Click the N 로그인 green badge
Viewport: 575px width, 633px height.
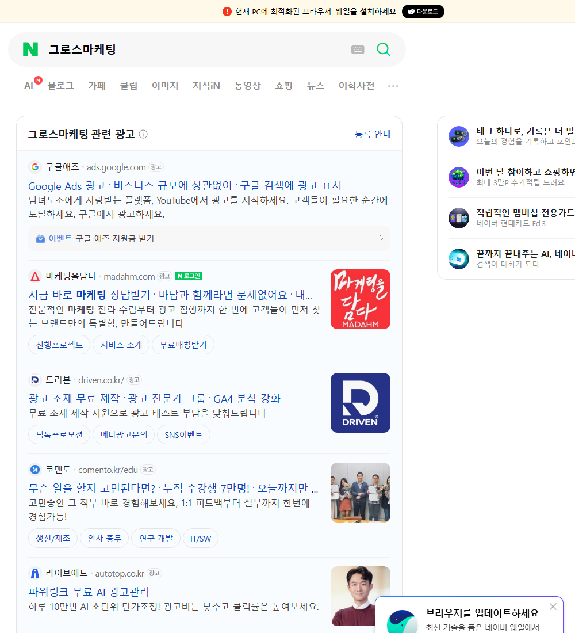(x=189, y=276)
